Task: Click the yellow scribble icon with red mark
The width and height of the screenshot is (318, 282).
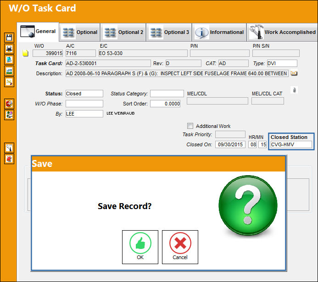Action: (x=9, y=82)
